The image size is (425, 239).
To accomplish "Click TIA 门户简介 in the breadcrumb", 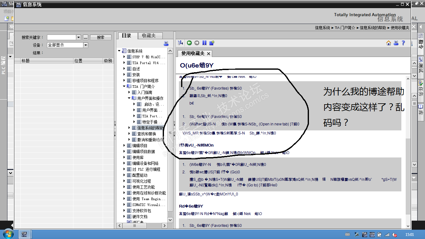I will 345,28.
